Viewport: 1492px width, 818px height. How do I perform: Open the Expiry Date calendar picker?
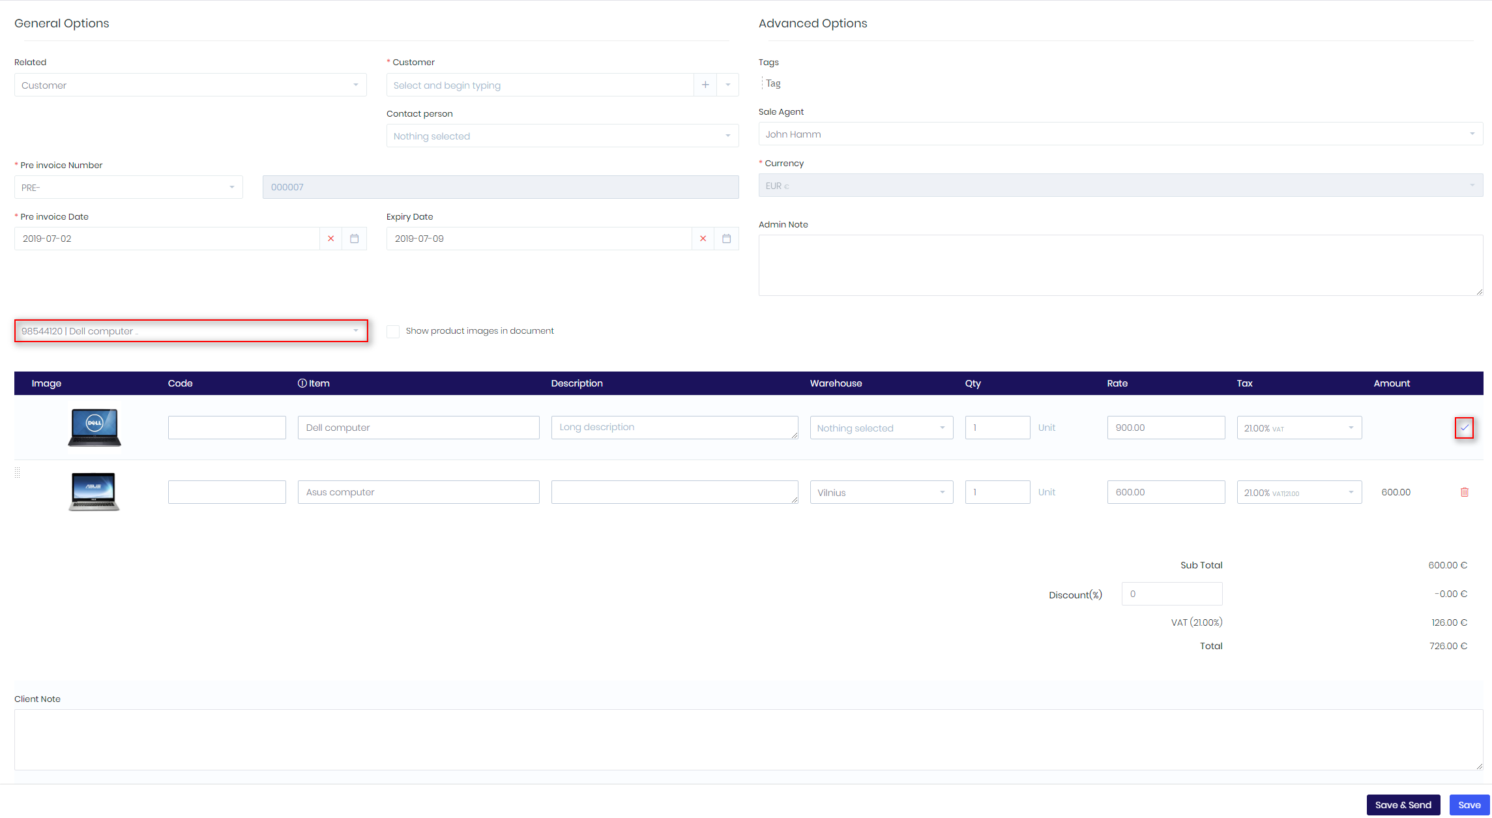point(726,239)
